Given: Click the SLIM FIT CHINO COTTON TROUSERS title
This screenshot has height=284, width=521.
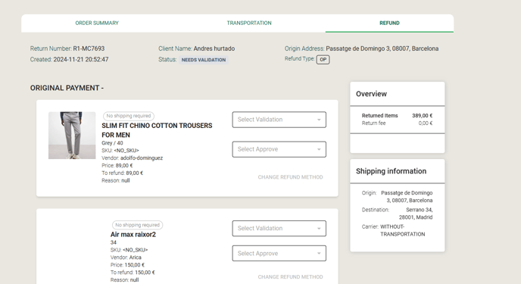Looking at the screenshot, I should [157, 130].
